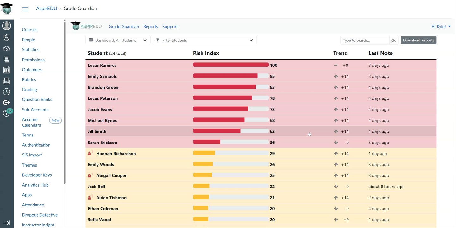Open Jill Smith's student row

click(261, 131)
